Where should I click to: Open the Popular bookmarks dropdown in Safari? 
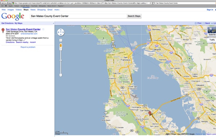[61, 6]
